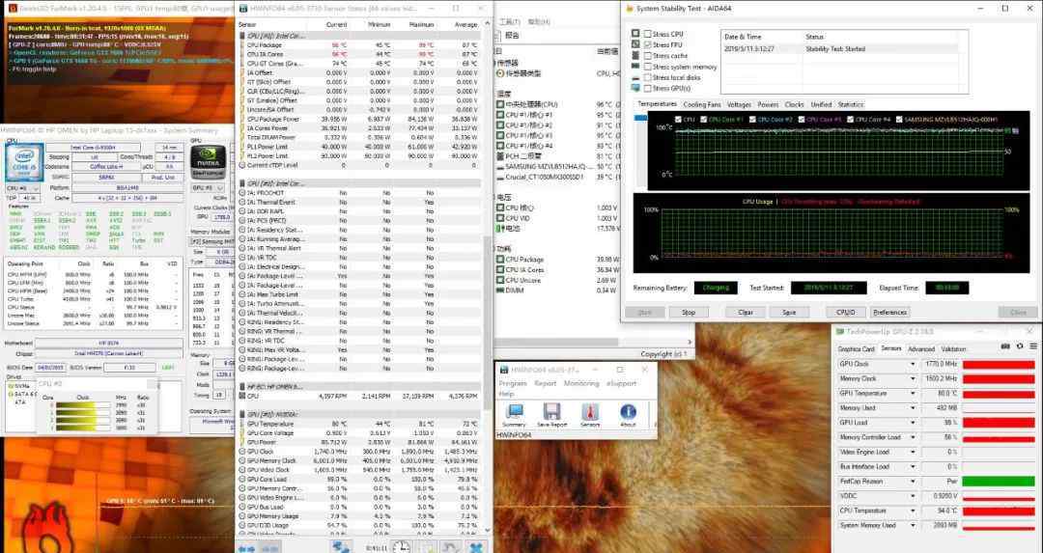Open the PerfCap Reason dropdown in GPU-Z
Screen dimensions: 1043x553
click(913, 482)
